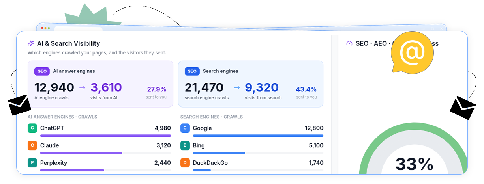Click the ChatGPT engine icon
This screenshot has height=184, width=484.
click(32, 128)
